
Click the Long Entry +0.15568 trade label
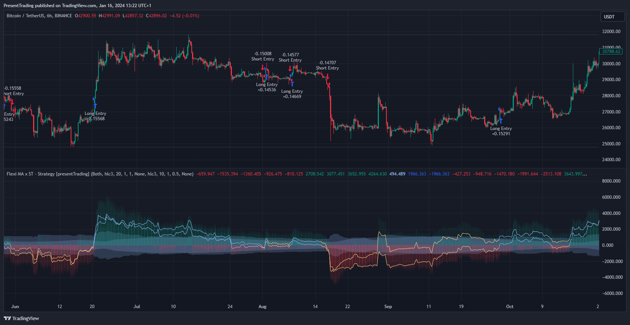[95, 116]
